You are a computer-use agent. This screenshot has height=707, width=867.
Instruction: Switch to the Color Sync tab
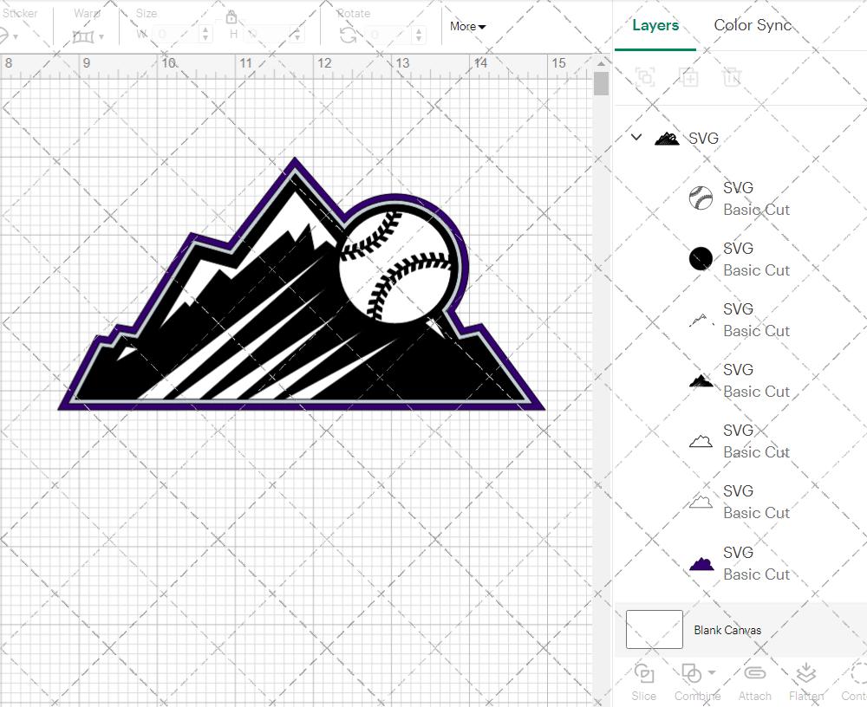[x=753, y=25]
